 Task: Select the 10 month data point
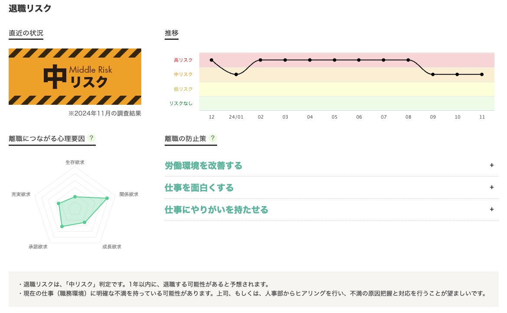pos(457,74)
